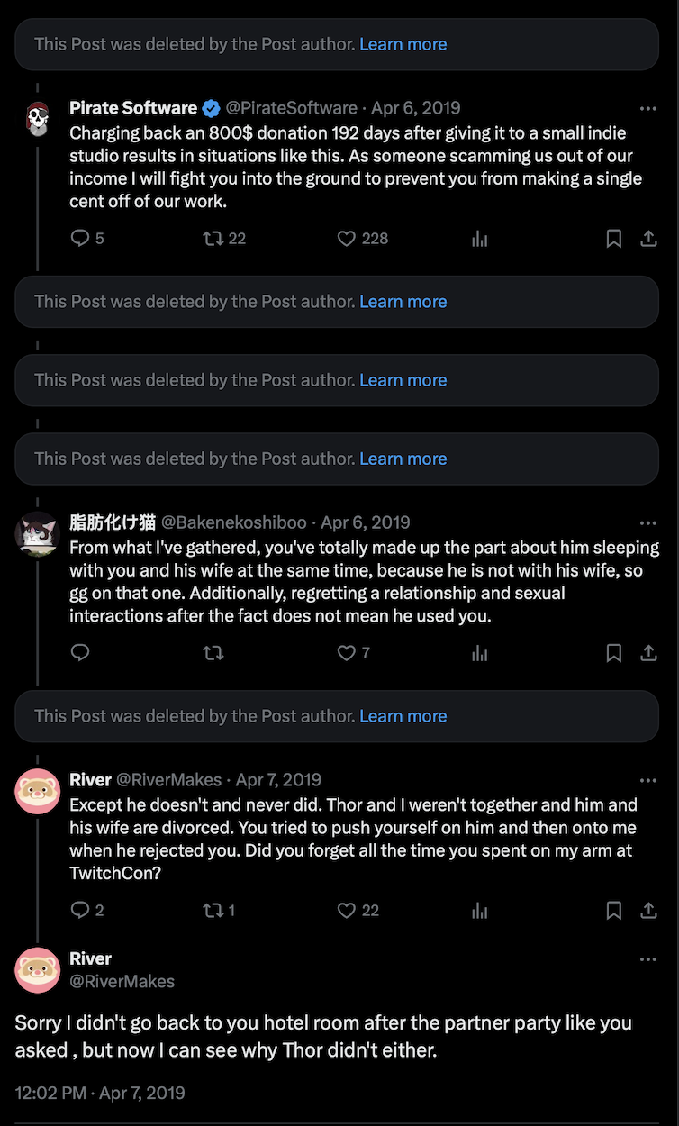Reply to the Pirate Software post

pos(80,239)
